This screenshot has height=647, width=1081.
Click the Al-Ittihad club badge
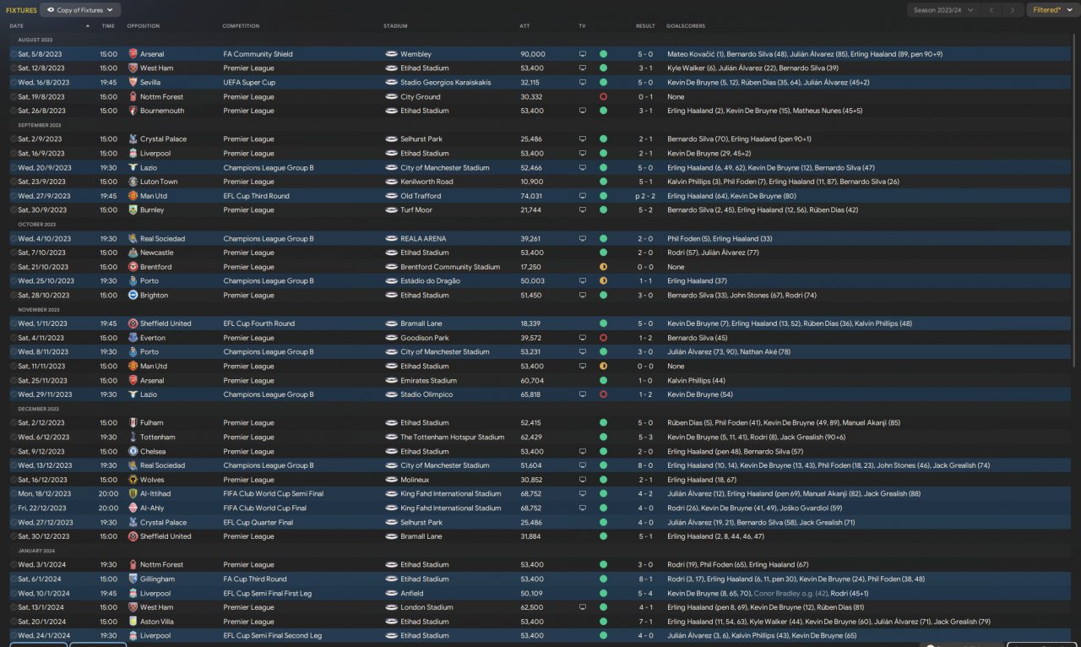tap(133, 494)
